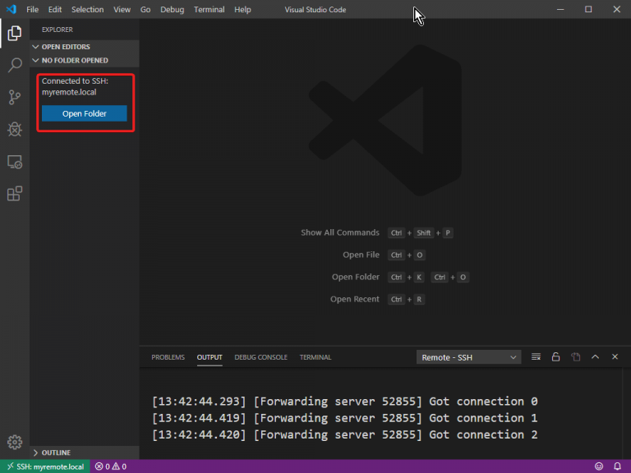The width and height of the screenshot is (631, 473).
Task: Click the 'Show All Commands' hint text
Action: [340, 232]
